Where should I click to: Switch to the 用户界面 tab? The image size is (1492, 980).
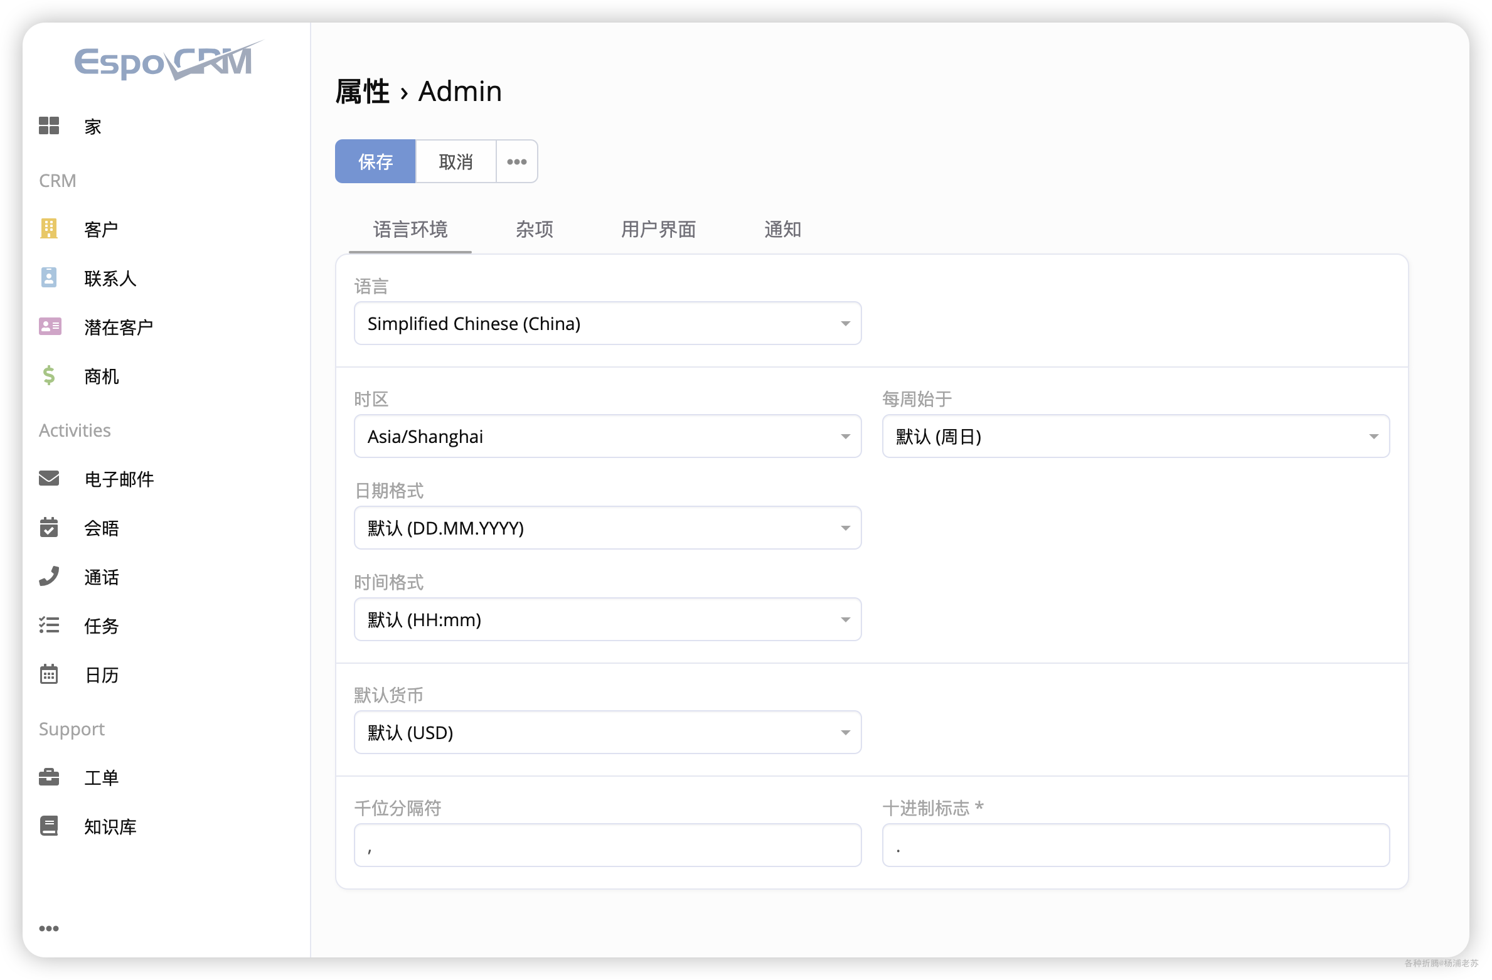(658, 228)
